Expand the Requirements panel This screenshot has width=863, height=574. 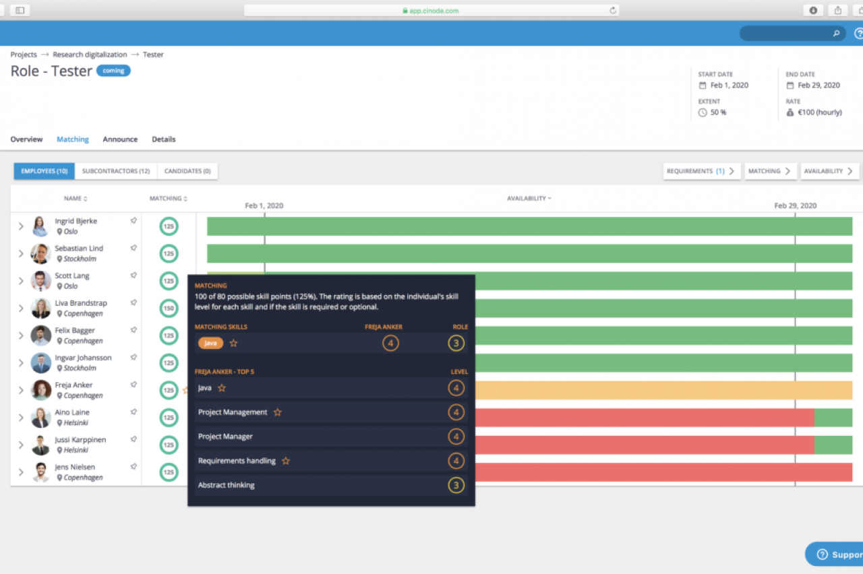[701, 171]
